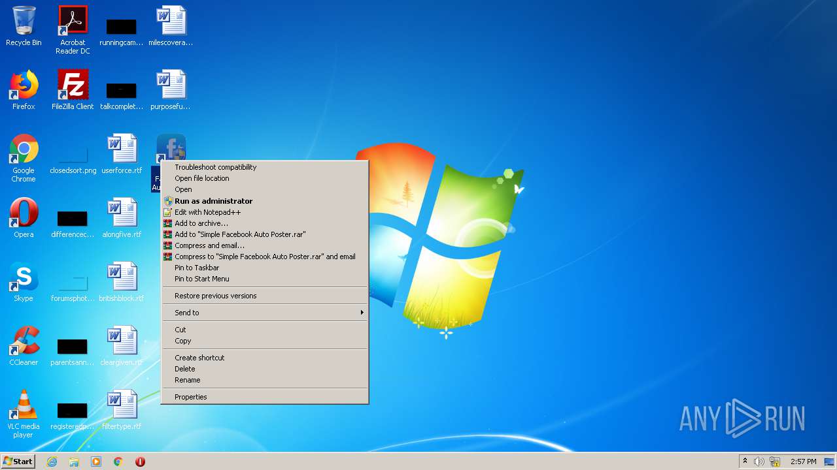The height and width of the screenshot is (470, 837).
Task: Select the CCleaner desktop shortcut
Action: point(24,346)
